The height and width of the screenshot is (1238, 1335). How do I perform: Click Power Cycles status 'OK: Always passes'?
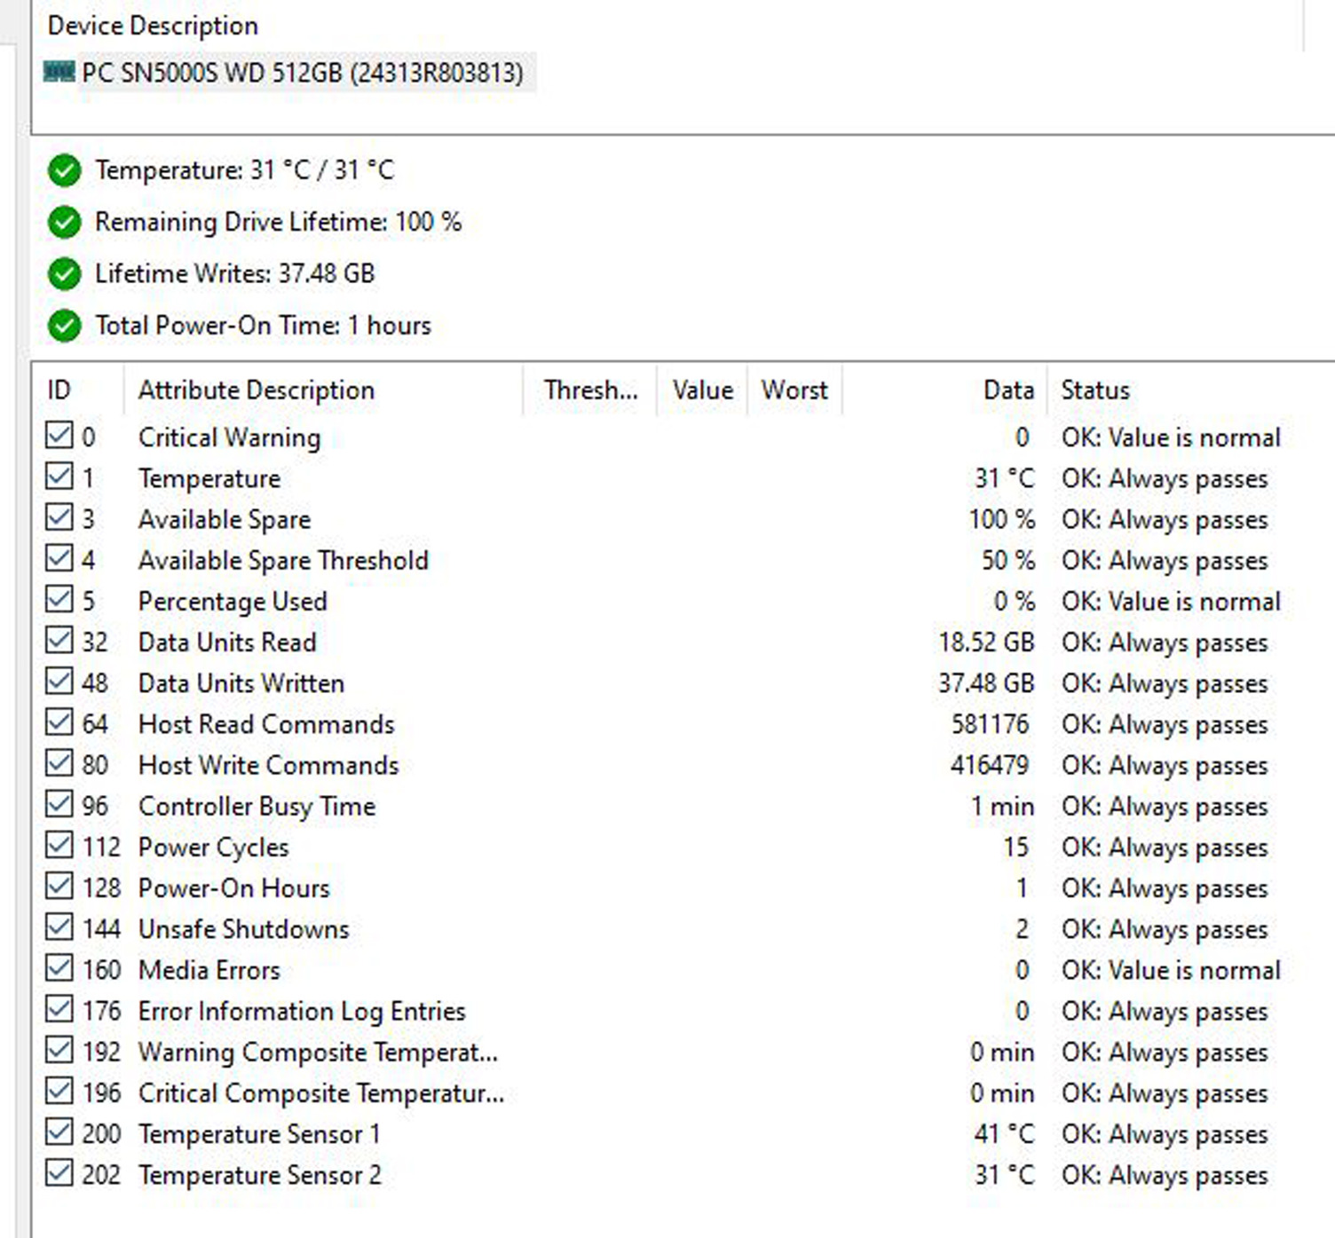1165,848
